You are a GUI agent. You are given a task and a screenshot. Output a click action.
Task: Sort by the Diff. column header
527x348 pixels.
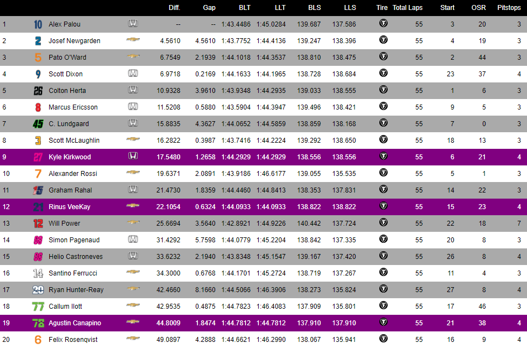point(174,8)
